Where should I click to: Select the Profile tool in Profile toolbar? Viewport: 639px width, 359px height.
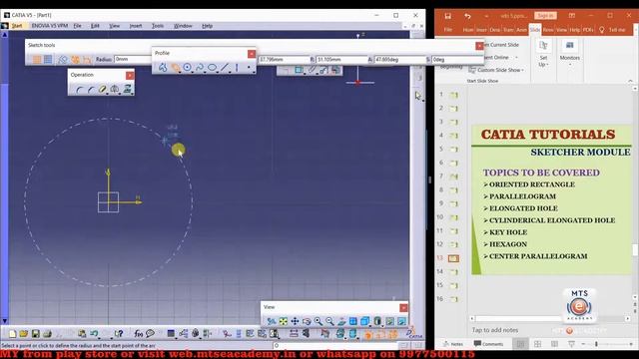163,67
